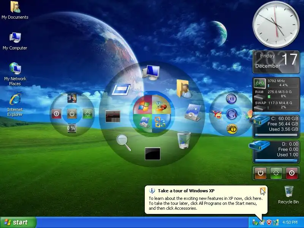
Task: Click the green restart icon in the left orb
Action: [87, 114]
